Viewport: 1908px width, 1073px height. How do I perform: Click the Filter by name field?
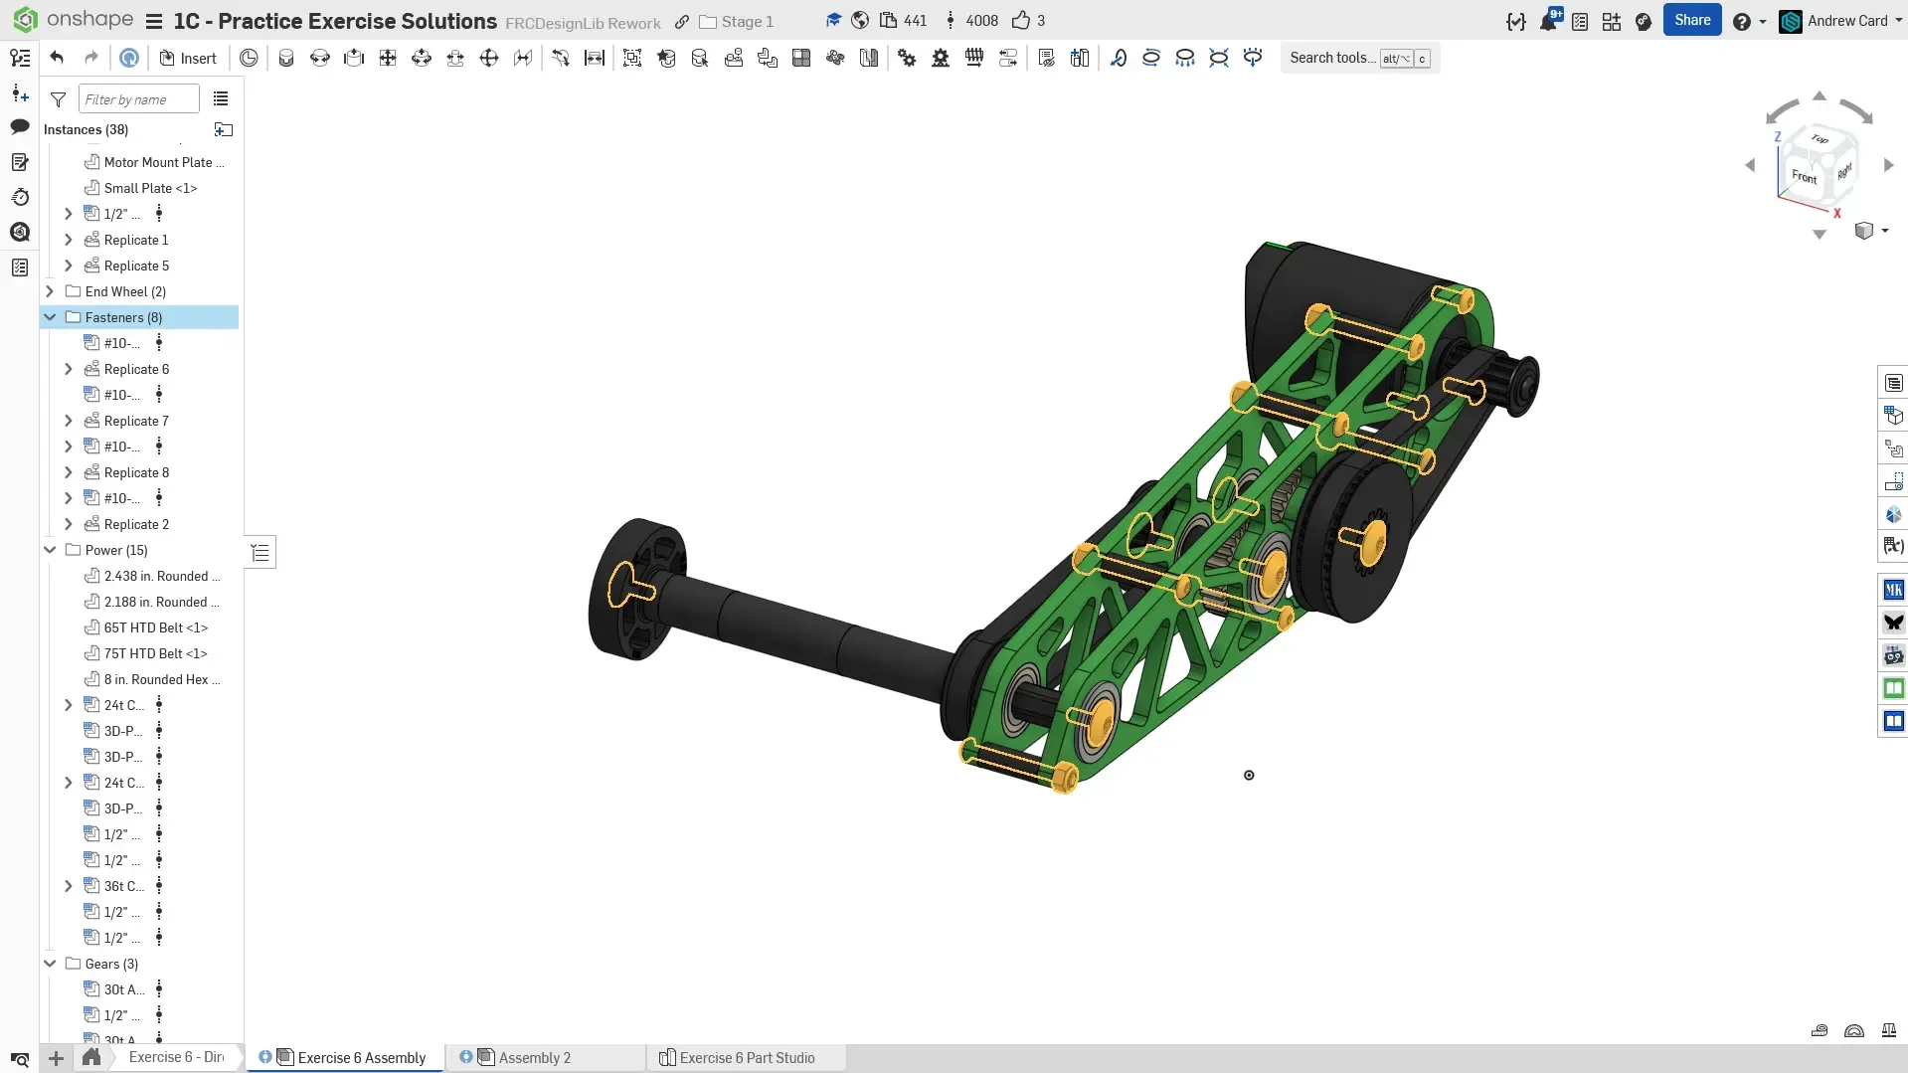[x=138, y=99]
